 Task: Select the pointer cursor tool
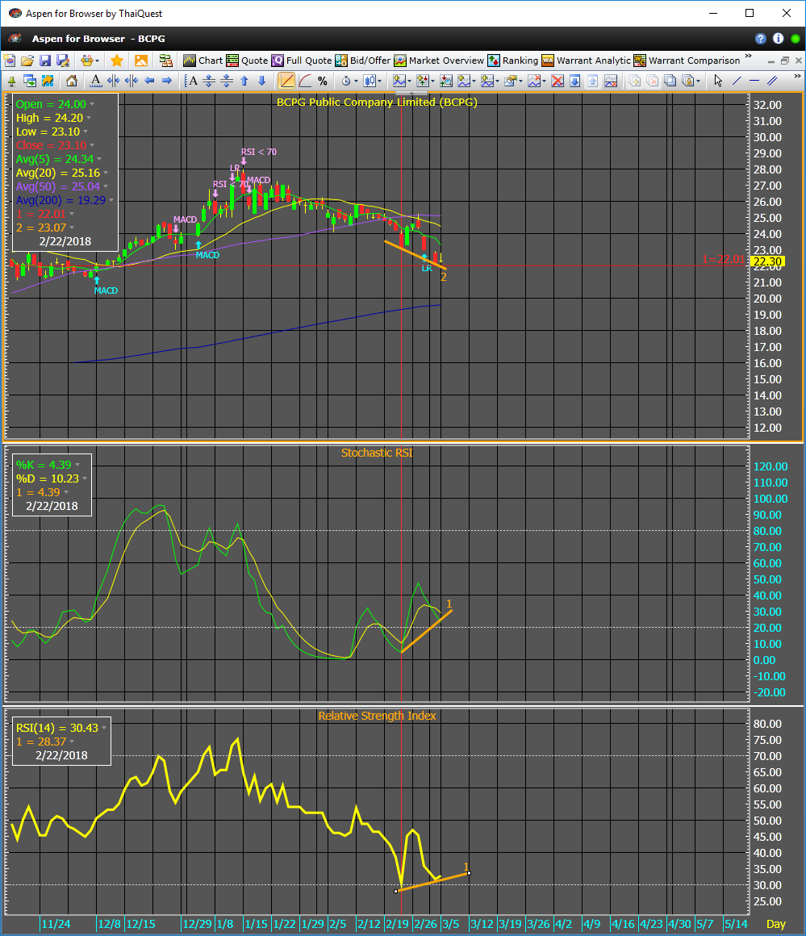(718, 81)
